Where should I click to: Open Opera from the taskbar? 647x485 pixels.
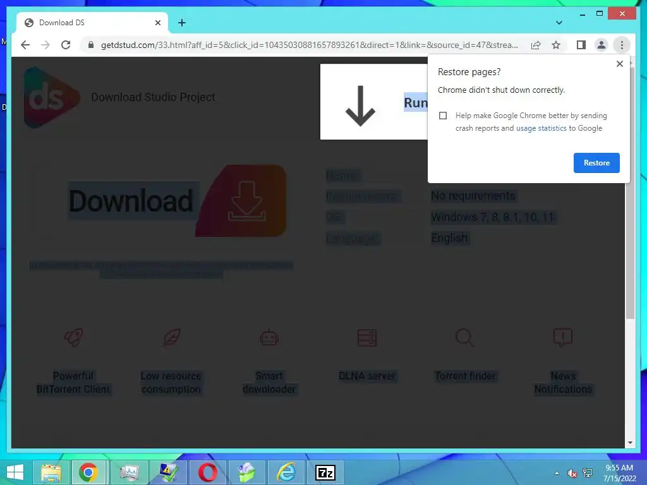pyautogui.click(x=207, y=472)
